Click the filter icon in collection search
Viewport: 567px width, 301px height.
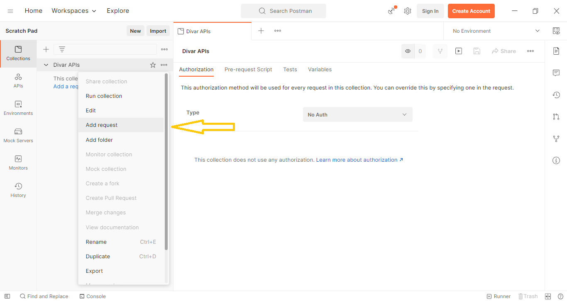click(x=62, y=49)
